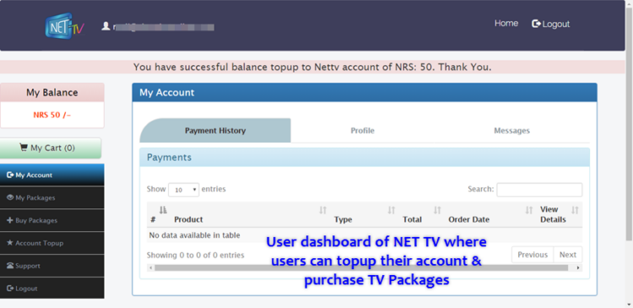Click the shopping cart icon
This screenshot has height=308, width=633.
[24, 148]
